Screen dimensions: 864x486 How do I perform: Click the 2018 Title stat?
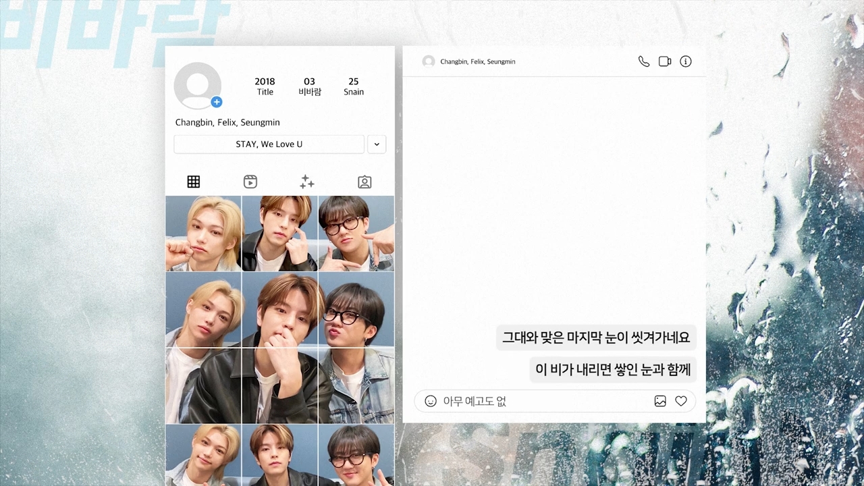click(265, 86)
